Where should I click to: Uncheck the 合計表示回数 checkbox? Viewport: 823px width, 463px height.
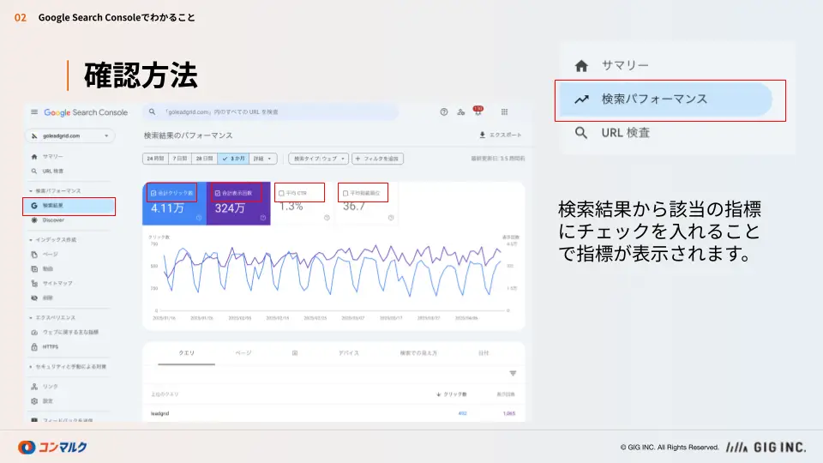point(217,193)
